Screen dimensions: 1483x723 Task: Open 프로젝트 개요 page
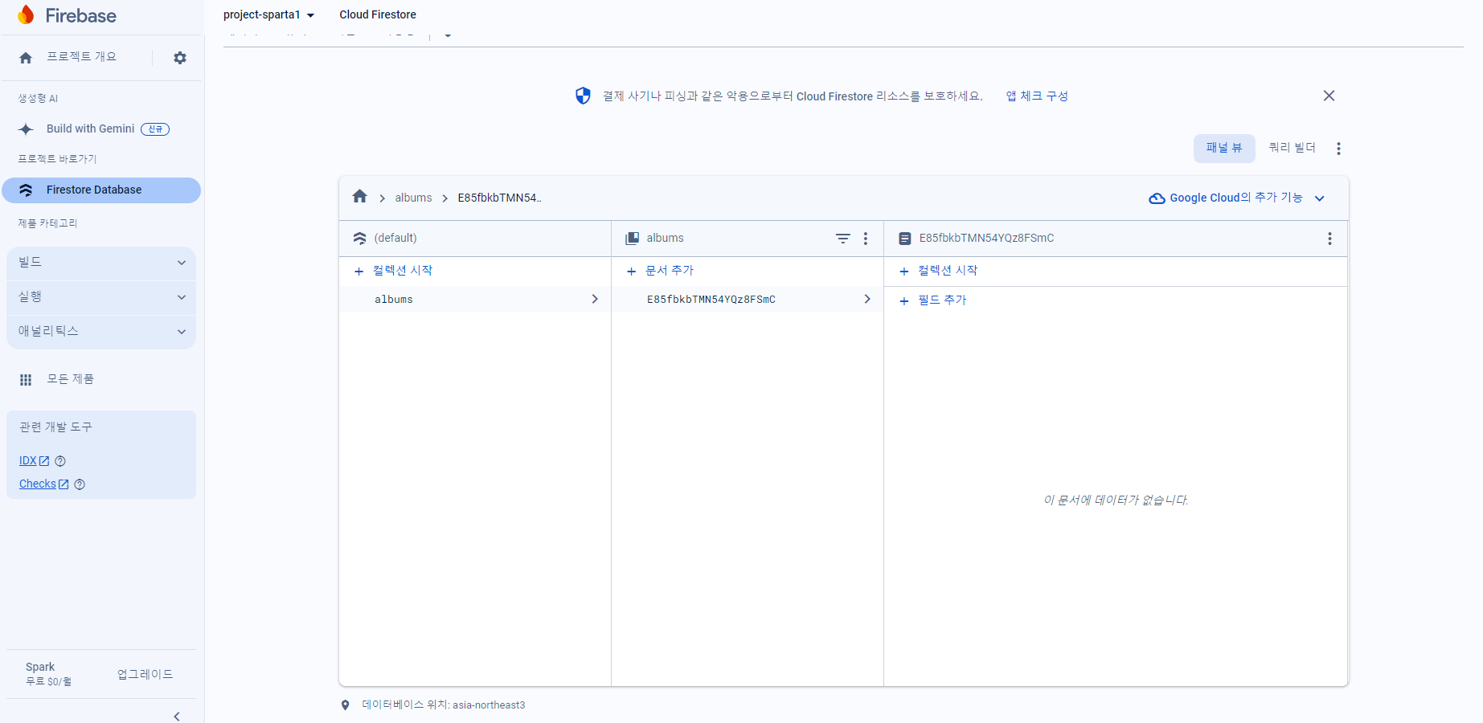(81, 57)
